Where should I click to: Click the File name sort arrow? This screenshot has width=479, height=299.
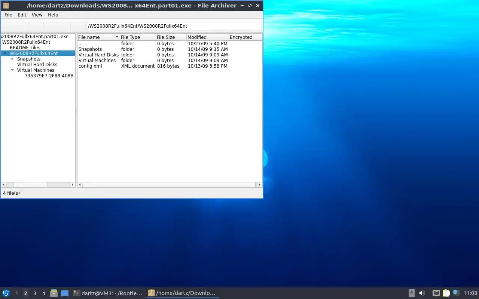click(117, 37)
